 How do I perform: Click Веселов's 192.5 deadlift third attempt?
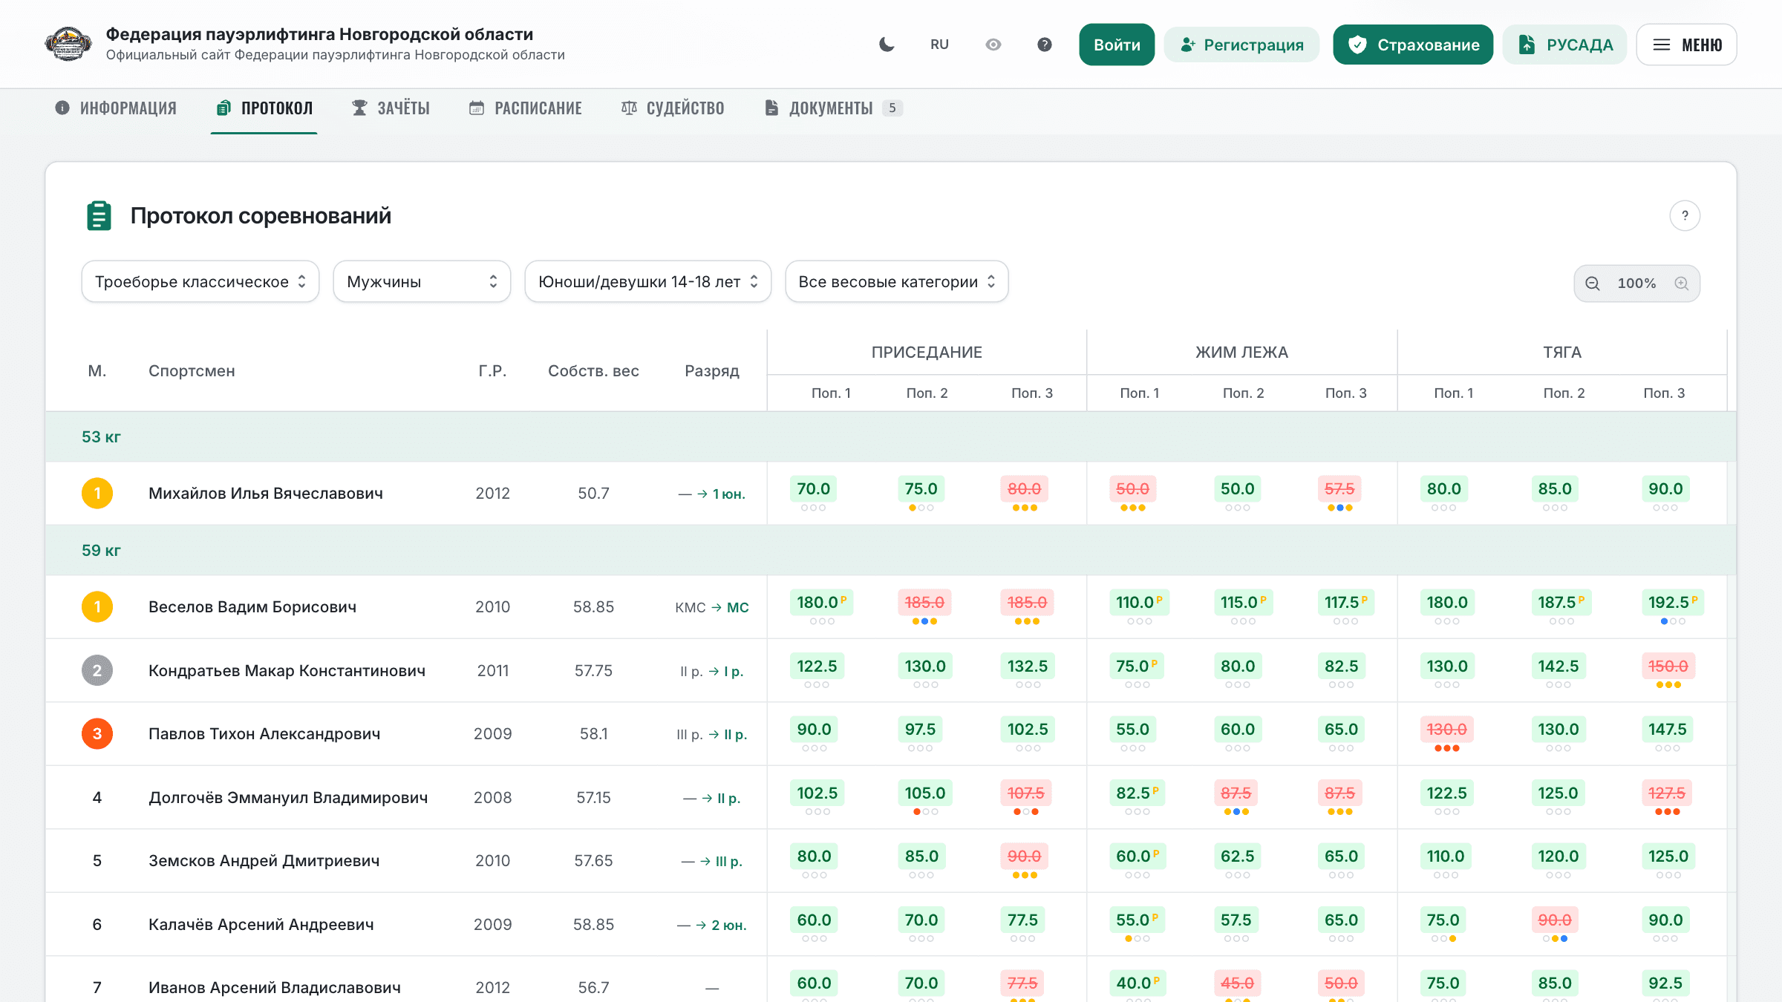pos(1672,603)
